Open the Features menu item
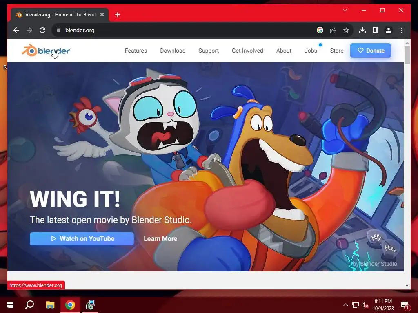This screenshot has width=418, height=313. pyautogui.click(x=136, y=51)
